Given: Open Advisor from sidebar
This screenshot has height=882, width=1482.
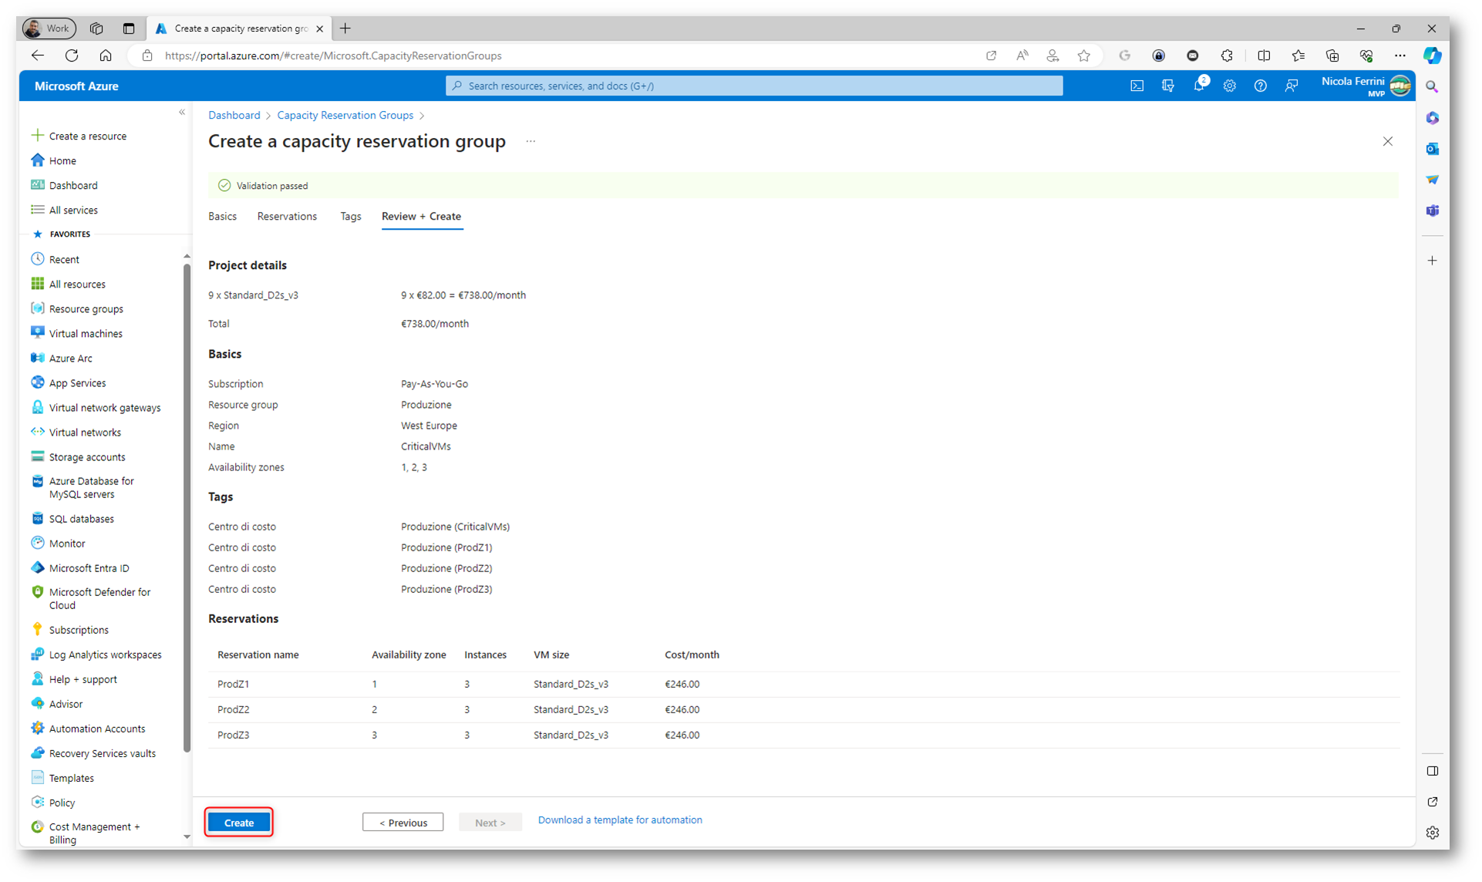Looking at the screenshot, I should (56, 703).
